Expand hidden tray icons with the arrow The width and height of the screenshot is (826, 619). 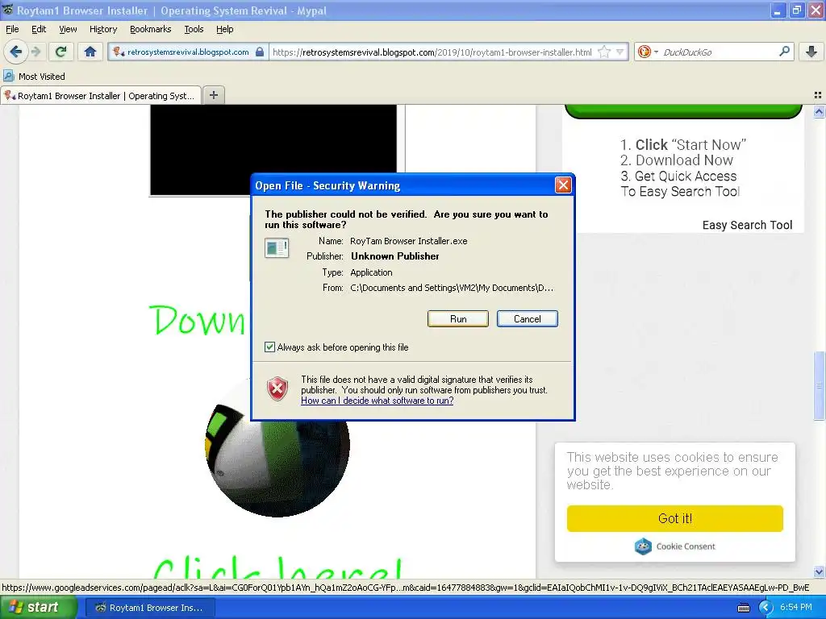[x=766, y=608]
